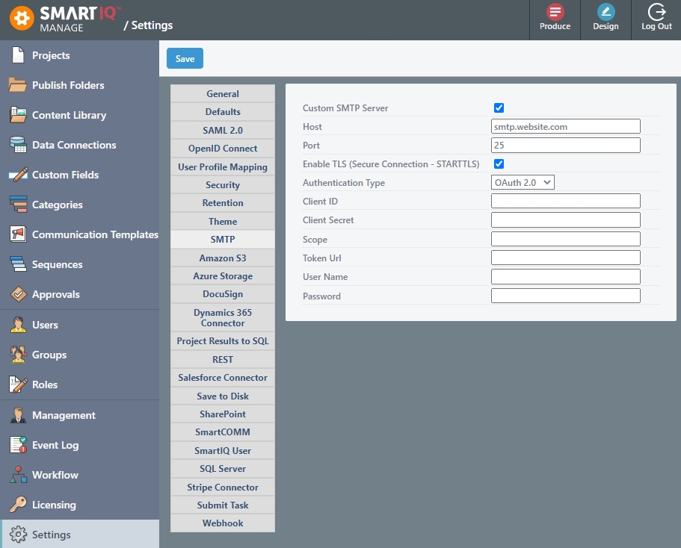Screen dimensions: 681x548
Task: Open the Save to Disk tab
Action: coord(223,396)
